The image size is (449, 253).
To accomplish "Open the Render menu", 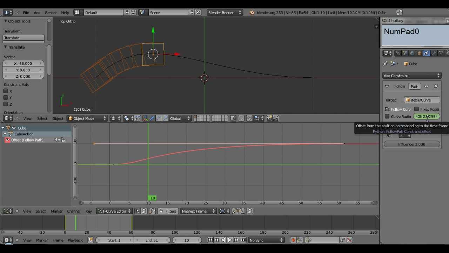I will tap(51, 12).
